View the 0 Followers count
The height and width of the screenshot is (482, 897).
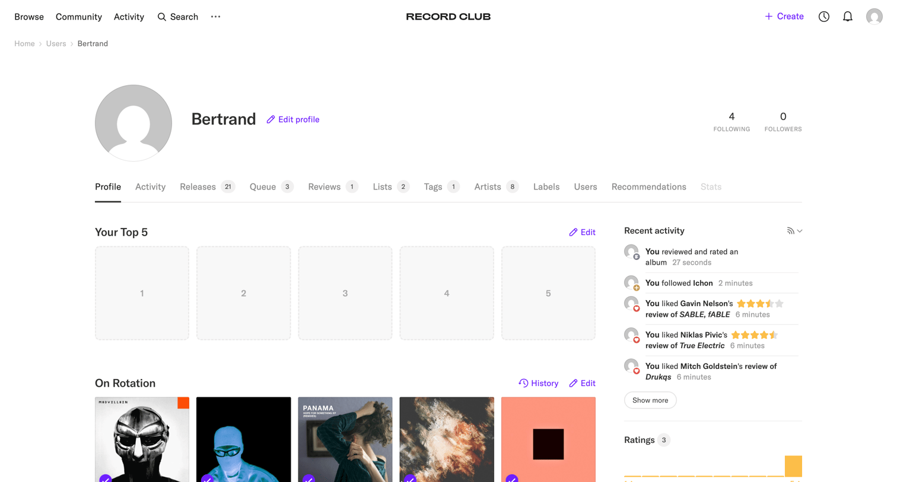click(783, 121)
